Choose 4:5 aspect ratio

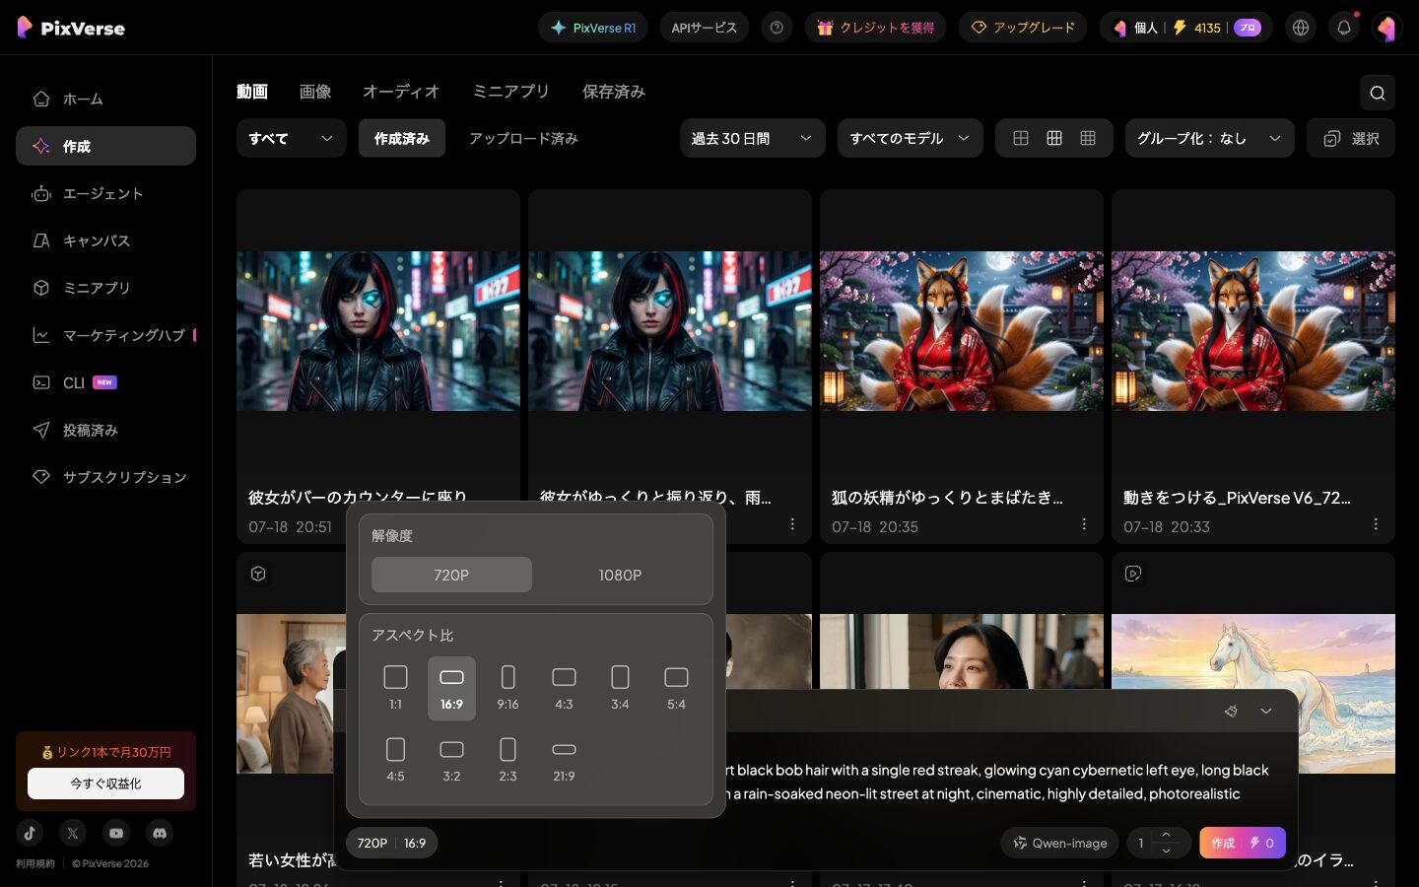pyautogui.click(x=395, y=760)
